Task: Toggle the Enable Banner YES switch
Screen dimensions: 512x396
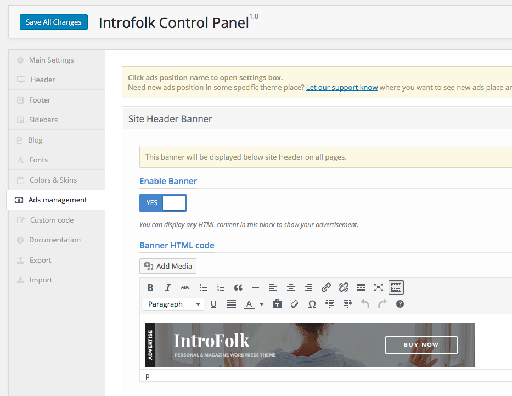Action: (x=163, y=202)
